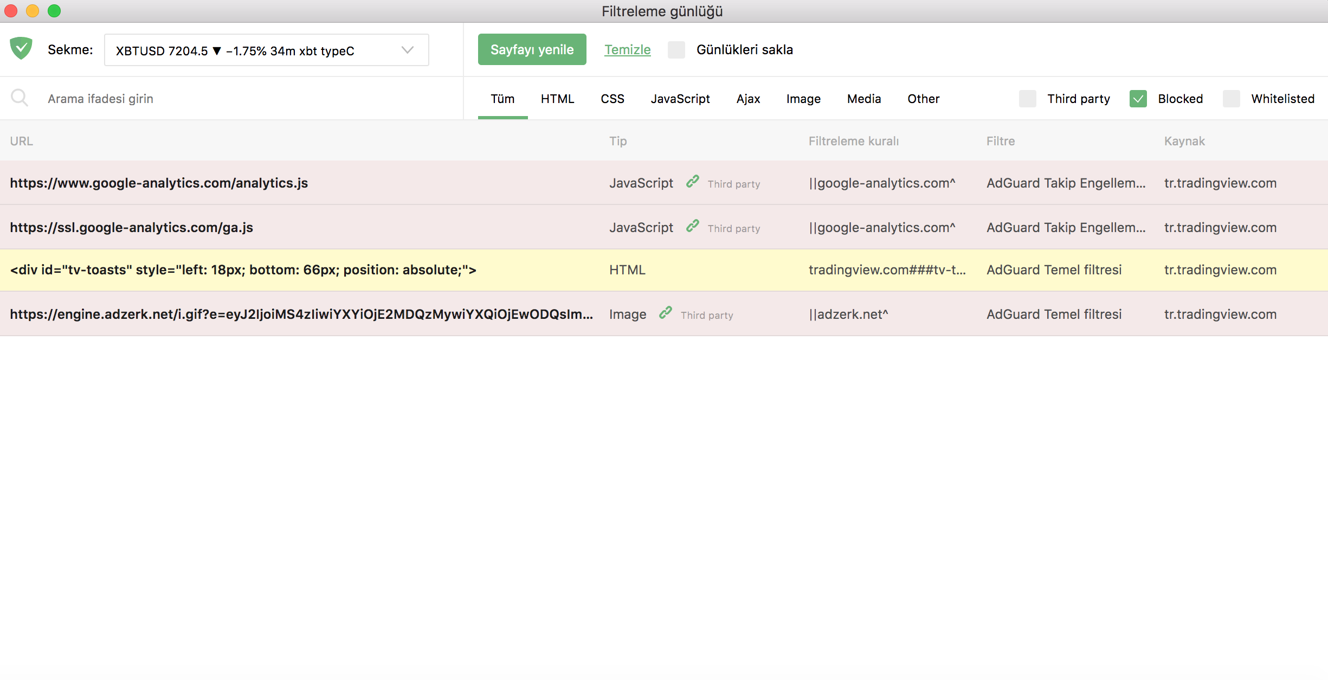Select the www.google-analytics.com/analytics.js URL
Screen dimensions: 1328x680
(x=159, y=183)
